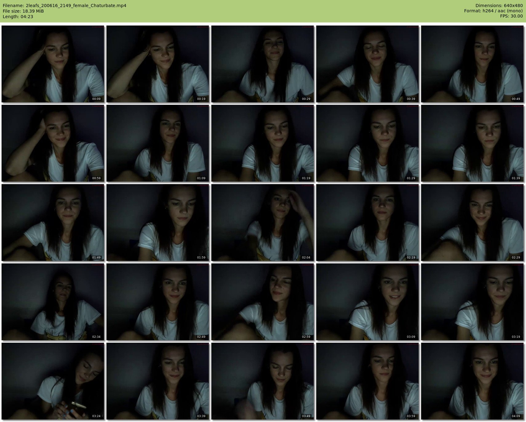Viewport: 526px width, 422px height.
Task: Click the File size 18.39 MiB label
Action: click(23, 11)
